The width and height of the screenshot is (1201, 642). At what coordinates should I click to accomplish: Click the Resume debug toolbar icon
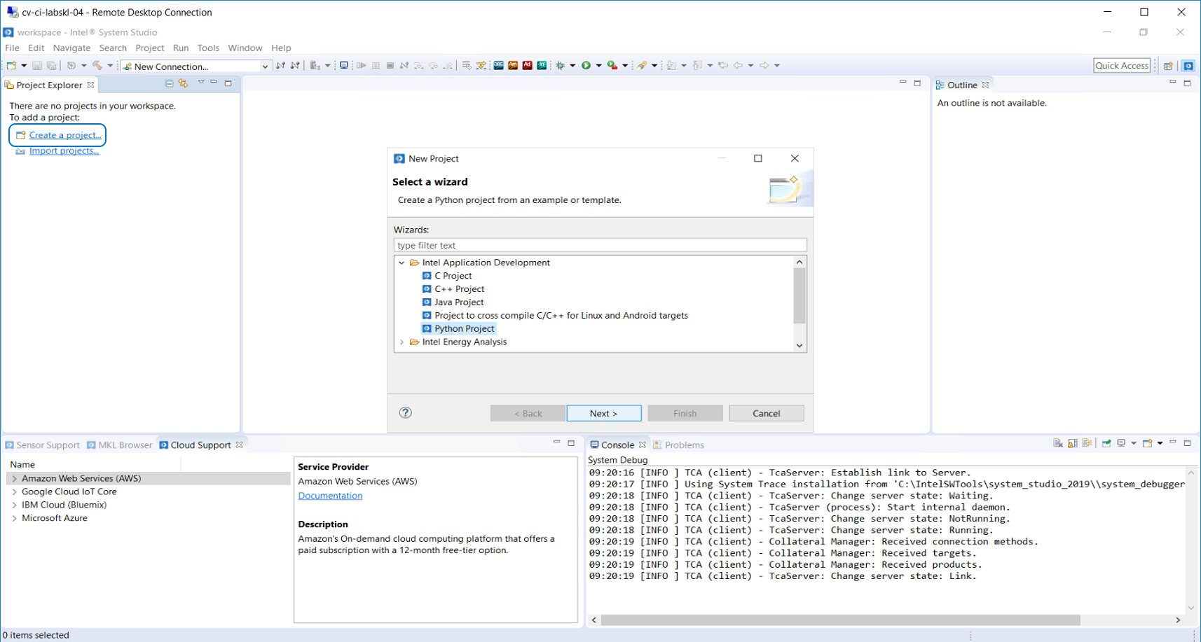click(x=362, y=66)
